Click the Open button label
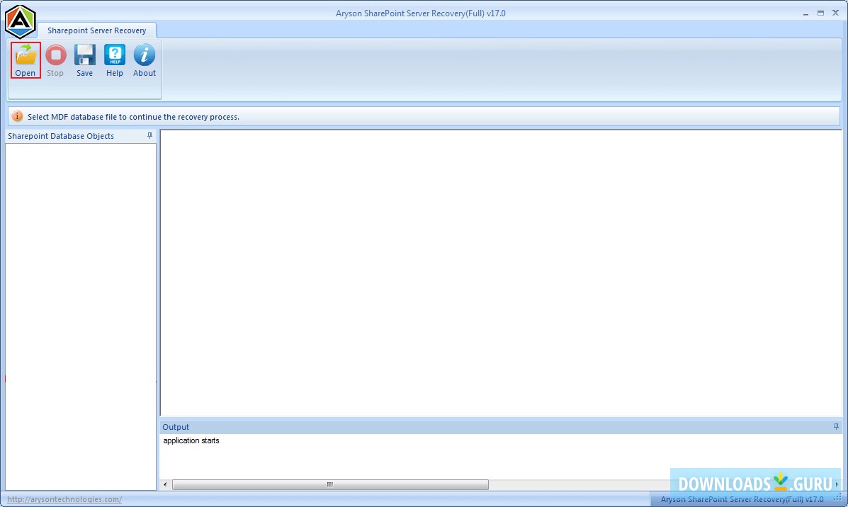848x507 pixels. pos(26,72)
